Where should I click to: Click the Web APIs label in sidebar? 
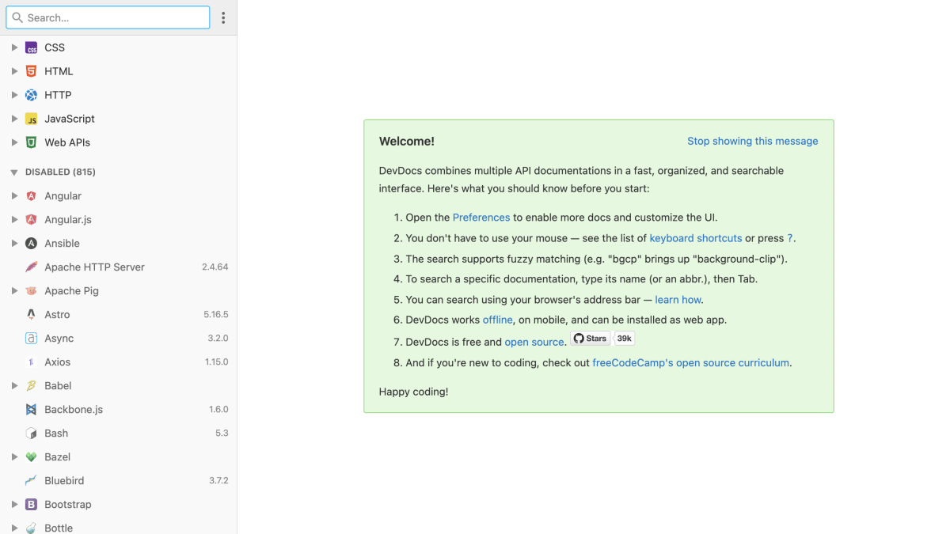(67, 142)
